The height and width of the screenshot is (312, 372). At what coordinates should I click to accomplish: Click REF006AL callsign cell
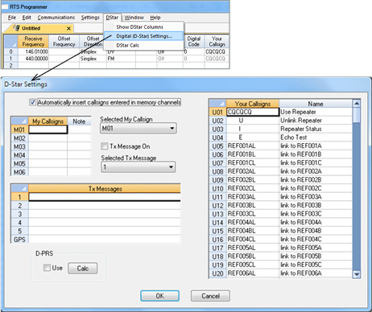(253, 273)
